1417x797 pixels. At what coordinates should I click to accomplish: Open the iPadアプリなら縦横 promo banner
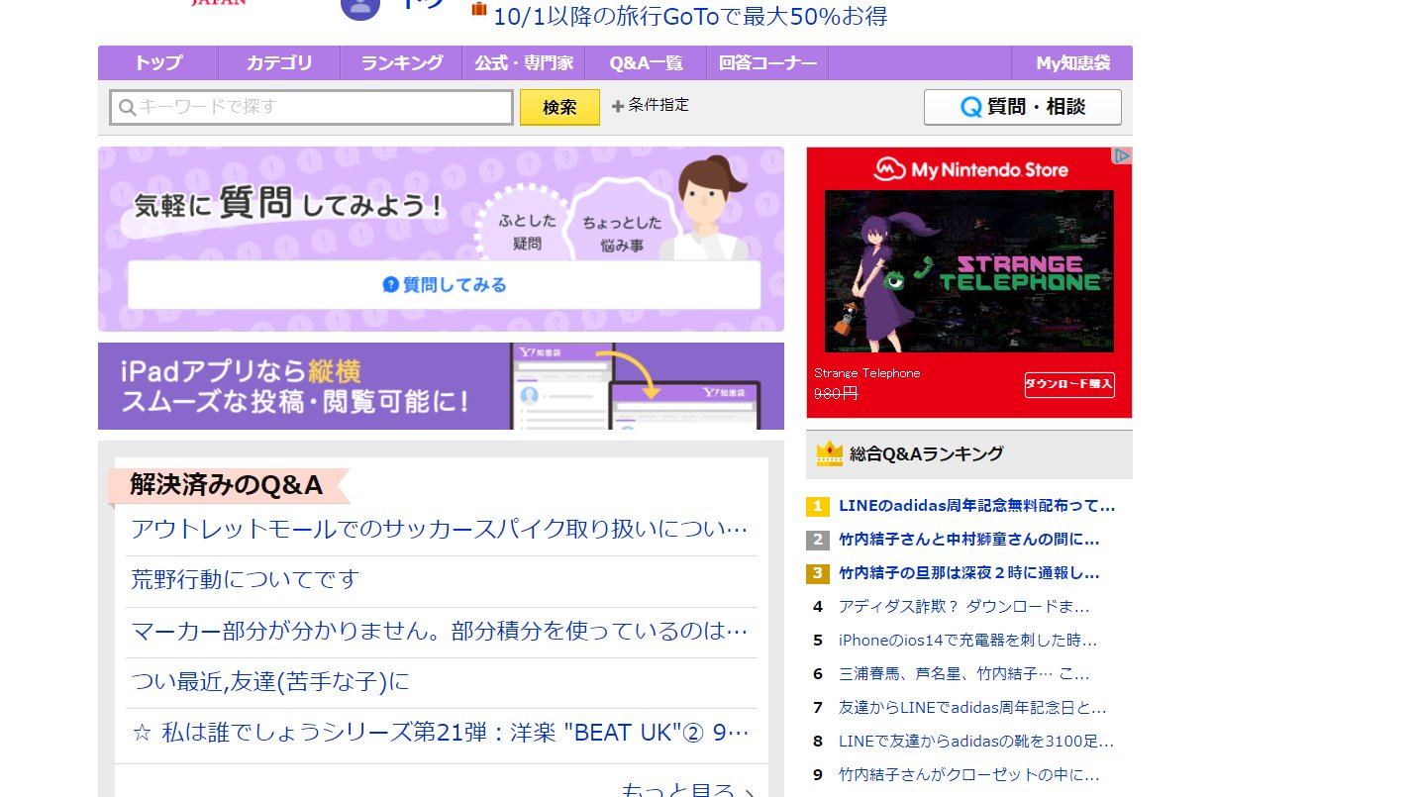pos(441,386)
